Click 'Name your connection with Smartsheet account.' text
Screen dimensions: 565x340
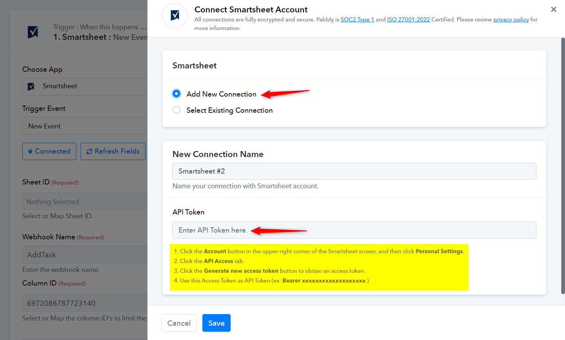coord(245,186)
